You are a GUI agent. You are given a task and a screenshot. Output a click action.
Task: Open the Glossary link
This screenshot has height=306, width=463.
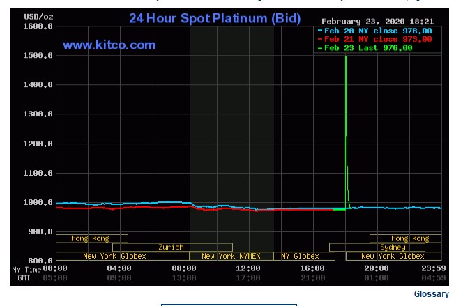tap(431, 294)
